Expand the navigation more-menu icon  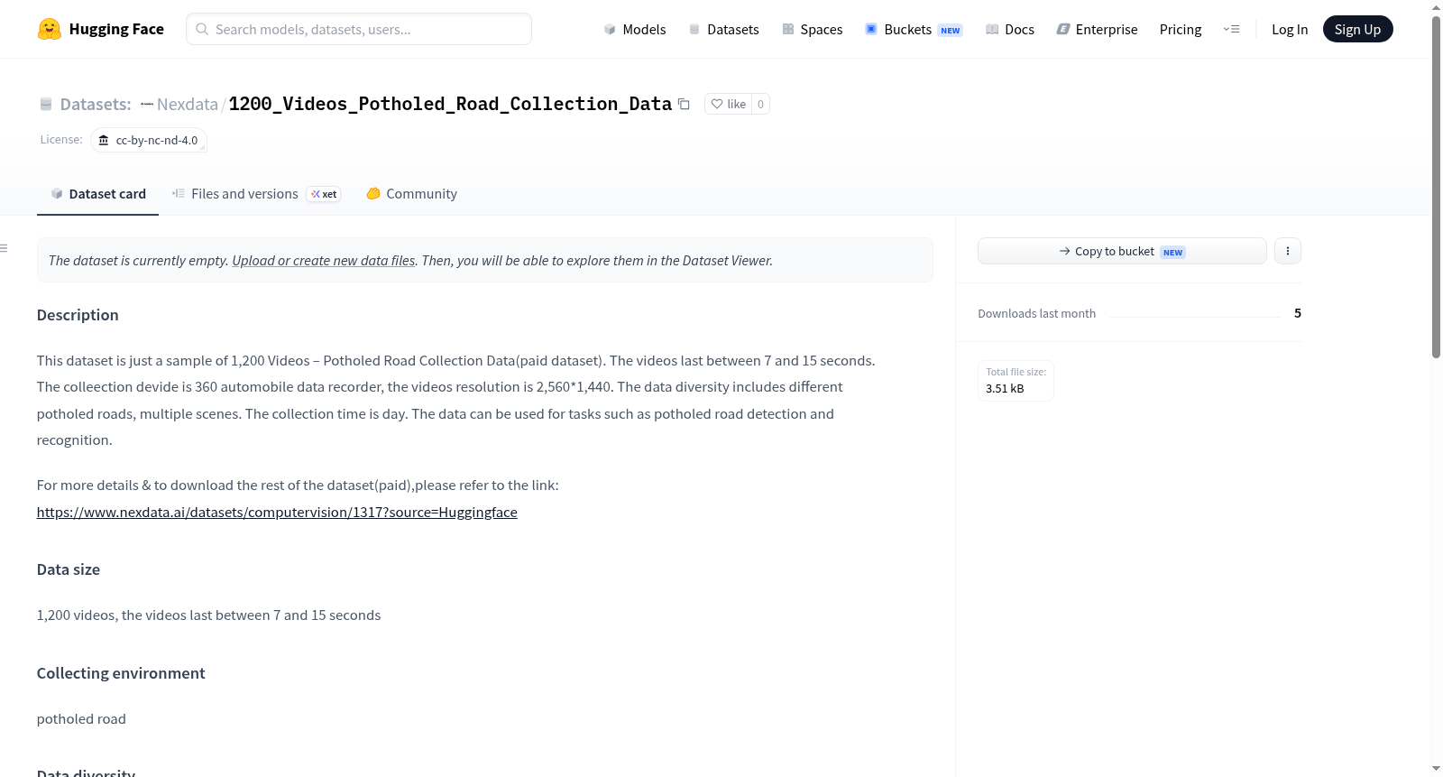1231,29
